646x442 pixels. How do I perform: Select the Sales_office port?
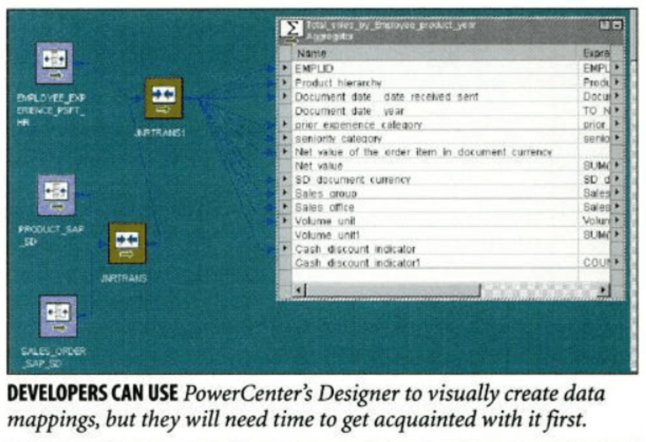[x=325, y=207]
